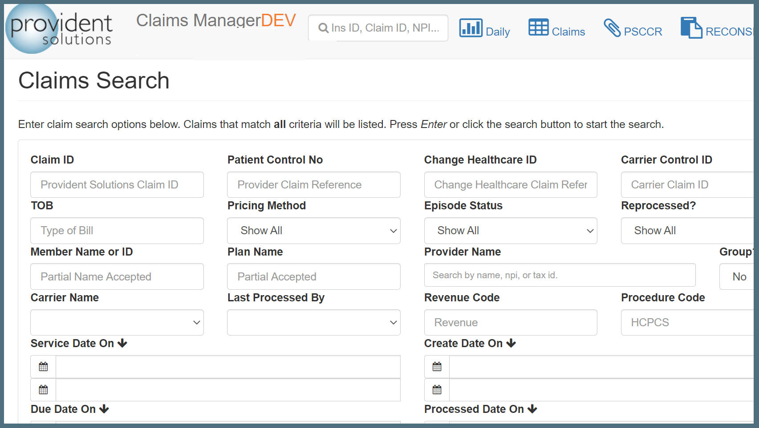Click the Provident Solutions logo
759x428 pixels.
[60, 29]
